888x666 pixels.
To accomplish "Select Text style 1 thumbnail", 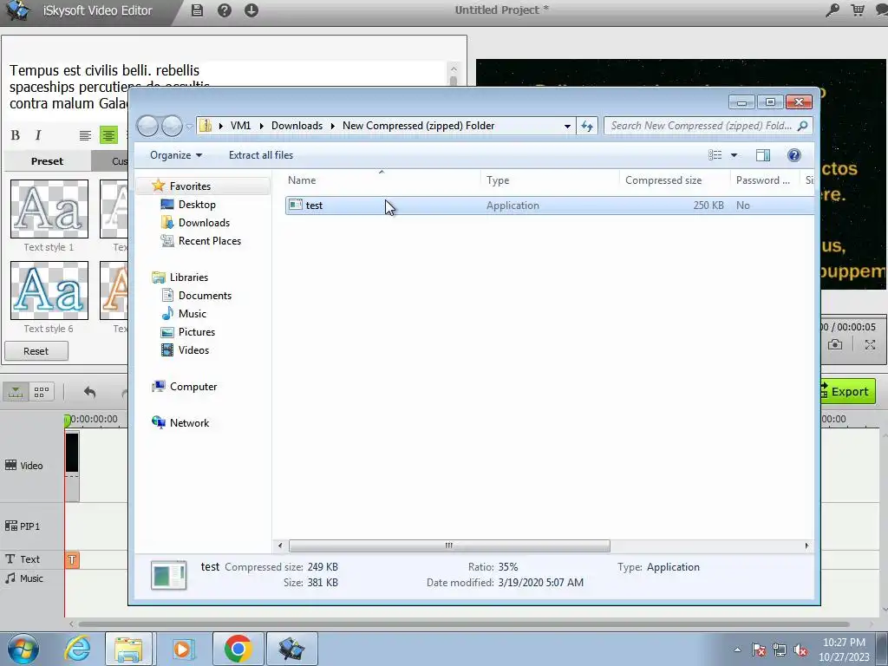I will pos(49,209).
